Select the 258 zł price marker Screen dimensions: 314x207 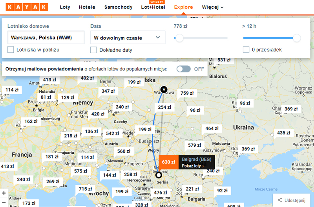[x=131, y=175]
